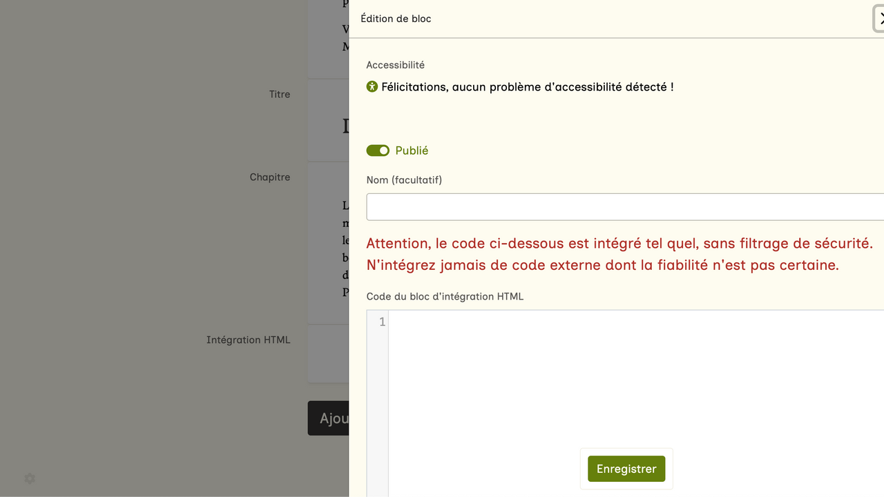Click the Nom (facultatif) field label
This screenshot has height=497, width=884.
pyautogui.click(x=404, y=180)
